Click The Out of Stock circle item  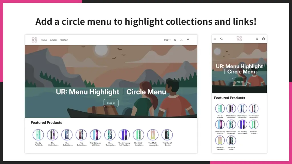[x=167, y=135]
